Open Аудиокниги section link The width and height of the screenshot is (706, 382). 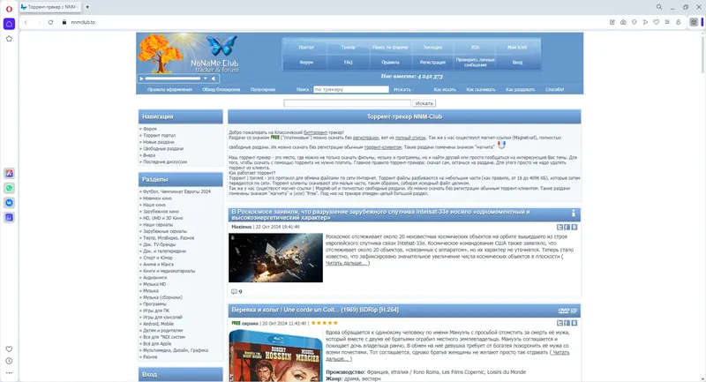coord(155,278)
